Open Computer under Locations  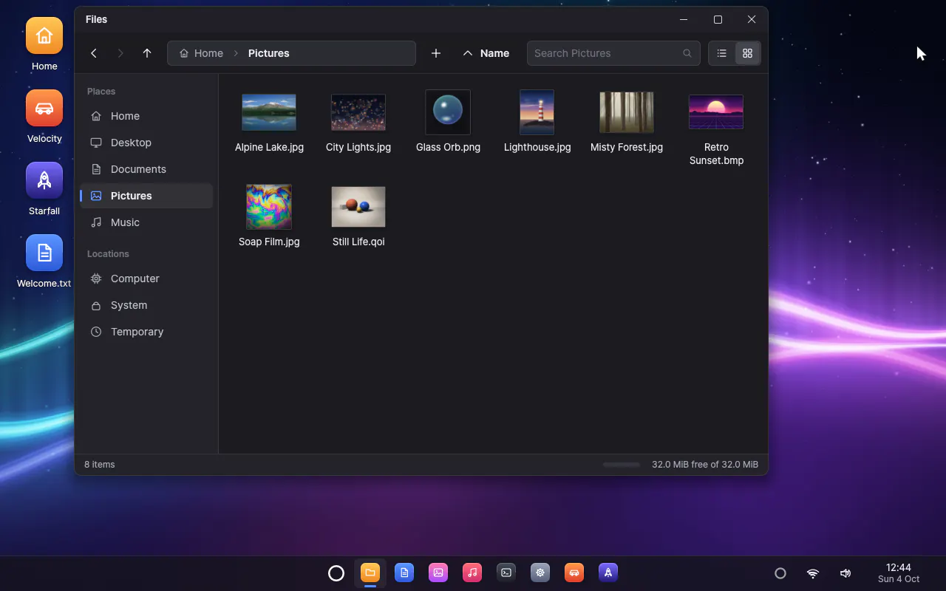point(146,279)
